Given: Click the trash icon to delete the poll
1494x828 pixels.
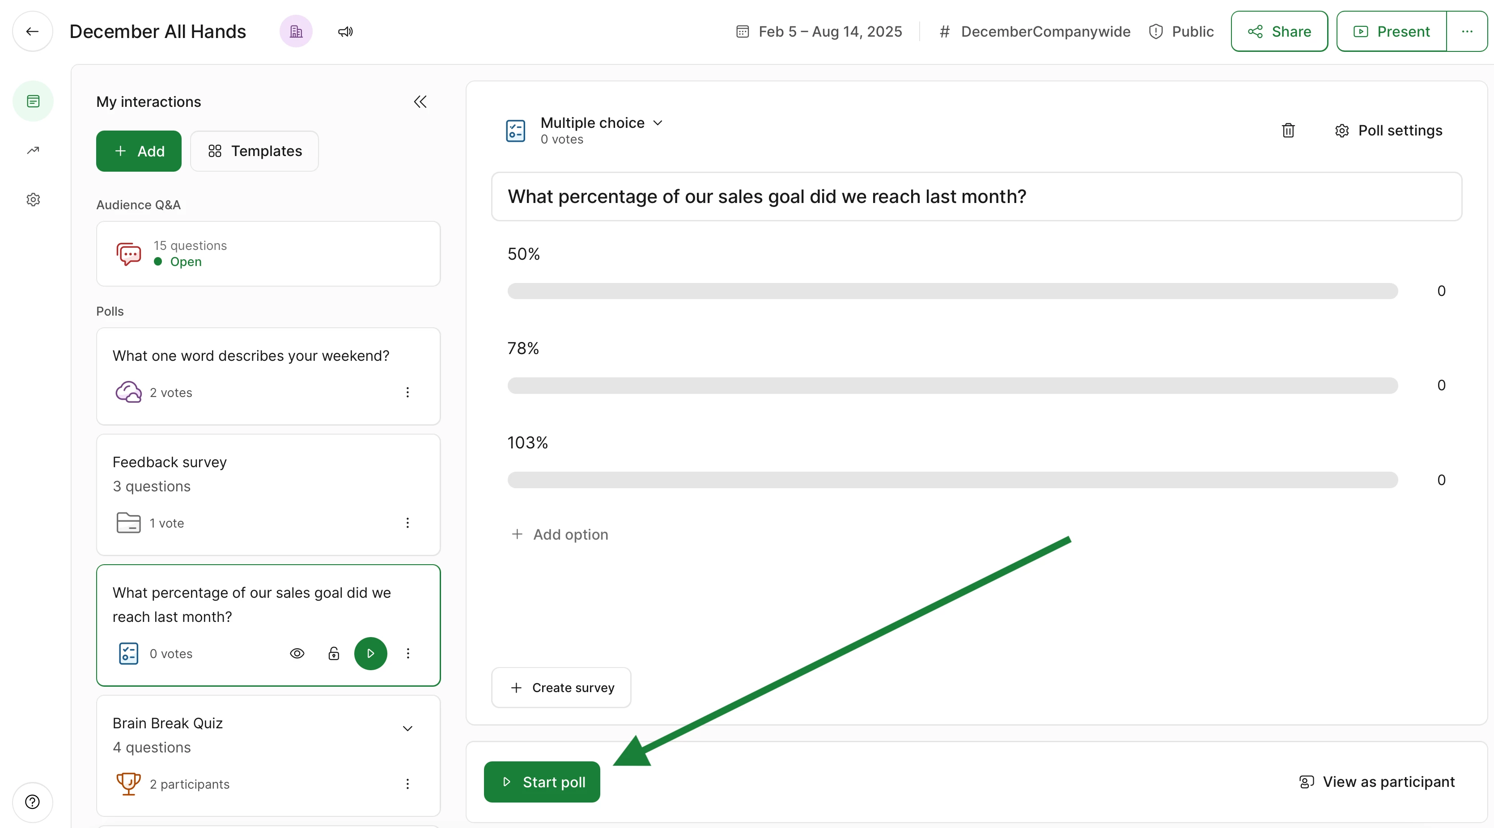Looking at the screenshot, I should point(1287,131).
